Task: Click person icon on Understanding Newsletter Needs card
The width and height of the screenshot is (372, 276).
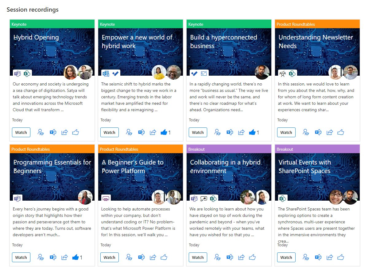Action: tap(306, 132)
